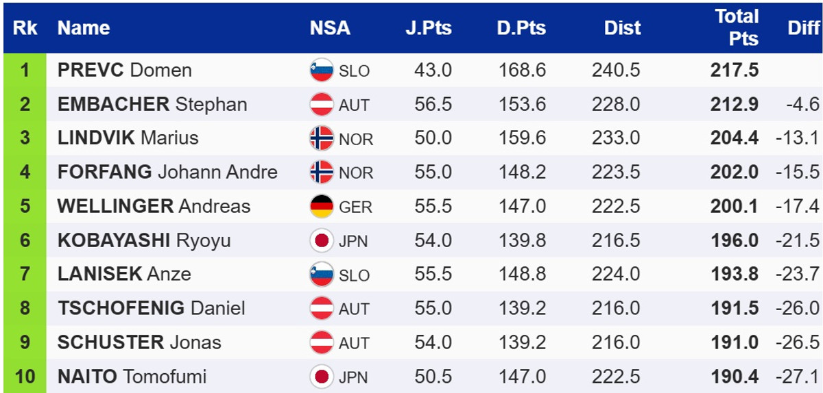The width and height of the screenshot is (823, 393).
Task: Open EMBACHER Stephan athlete link
Action: pos(152,105)
